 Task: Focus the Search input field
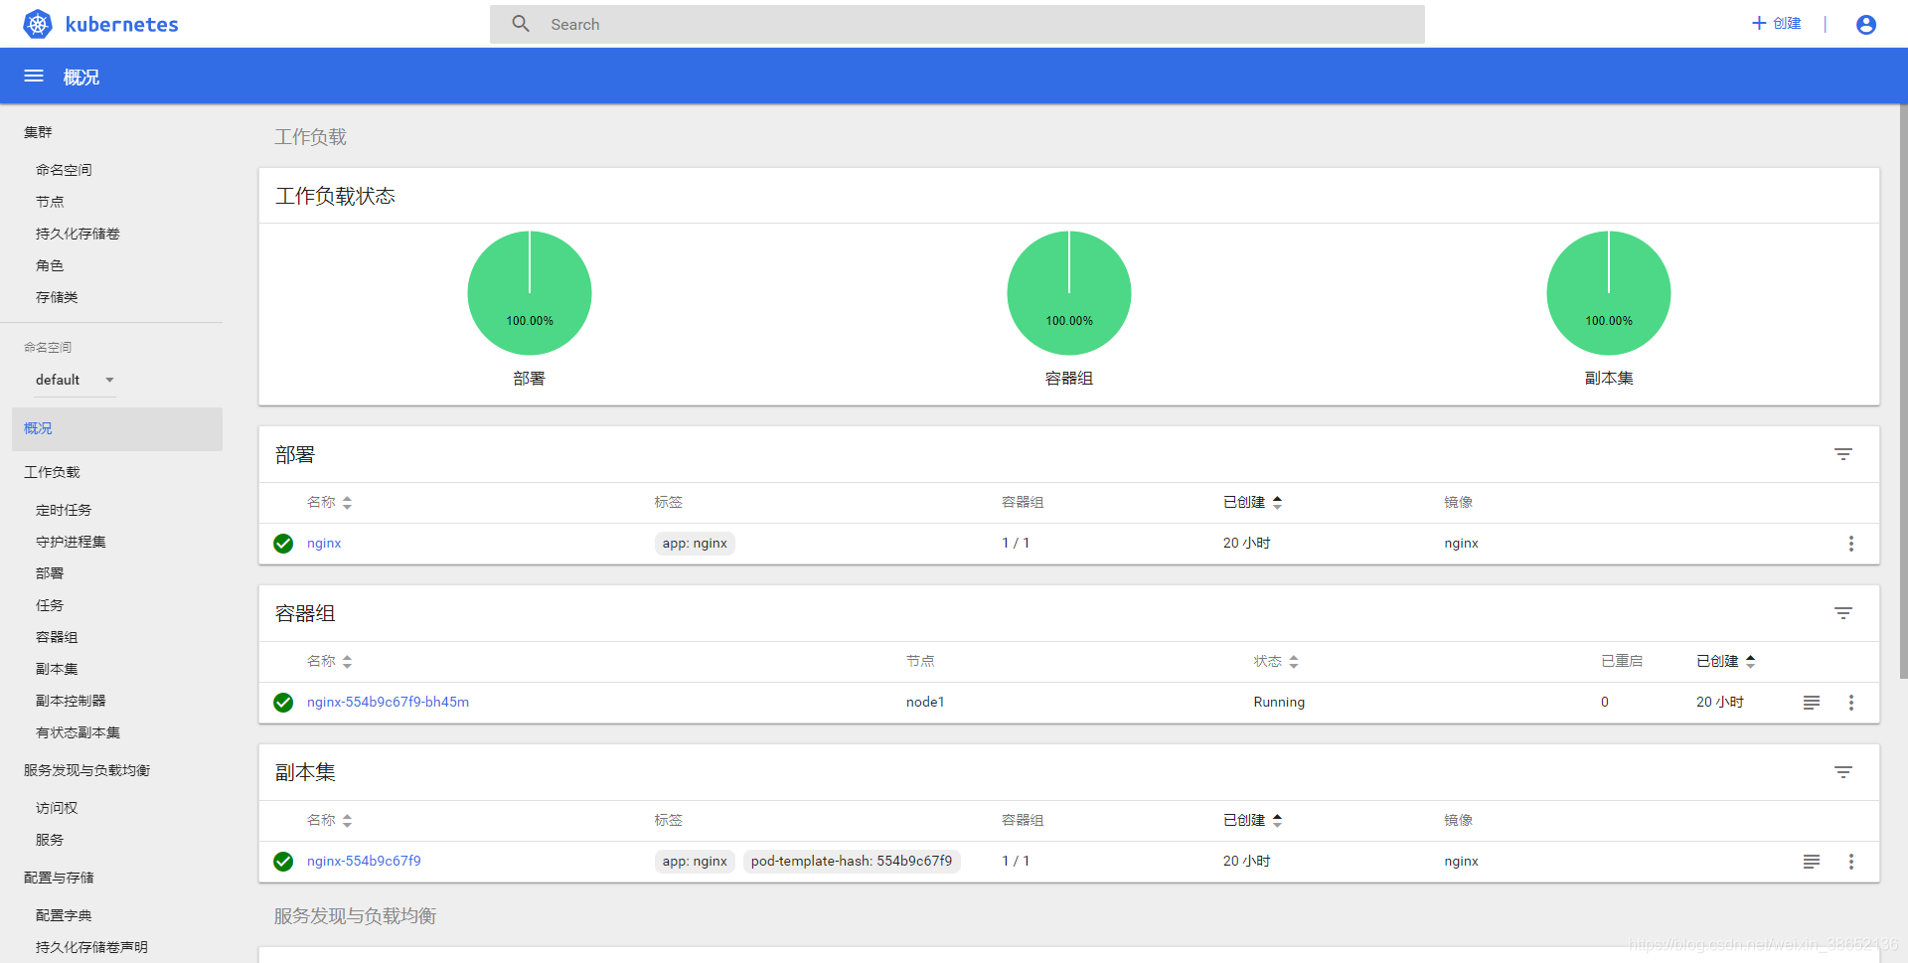click(x=957, y=24)
